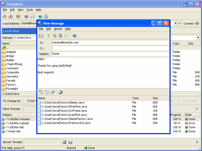Viewport: 202px width, 151px height.
Task: Click the Subject field containing home
Action: (x=110, y=54)
